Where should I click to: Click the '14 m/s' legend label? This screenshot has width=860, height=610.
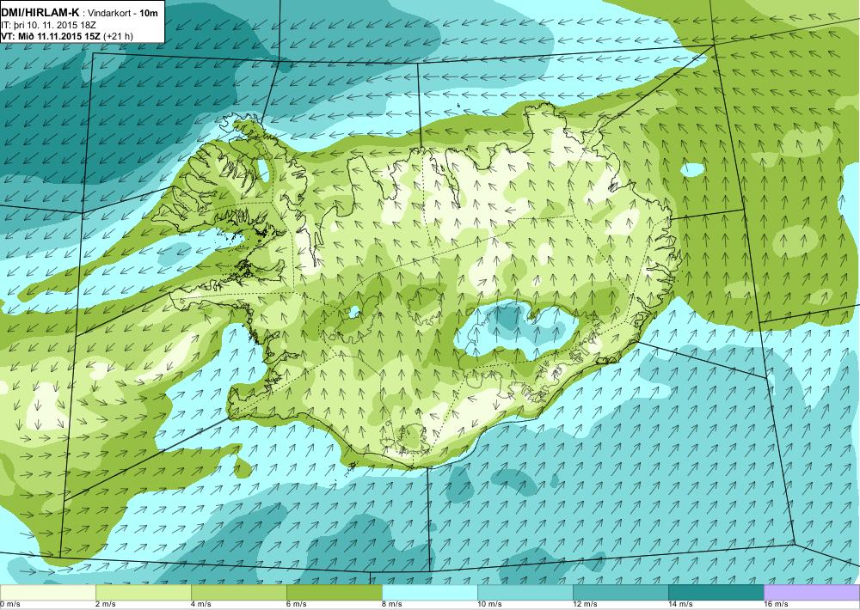coord(680,605)
